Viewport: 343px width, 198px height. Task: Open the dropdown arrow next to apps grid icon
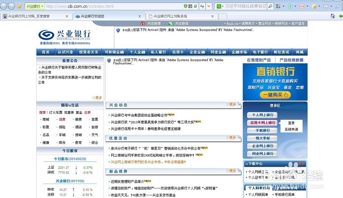click(x=284, y=6)
